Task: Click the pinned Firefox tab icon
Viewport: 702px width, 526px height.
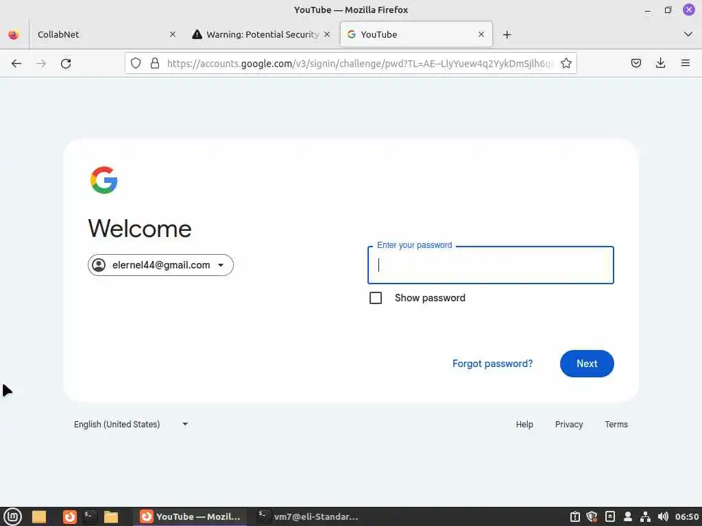Action: pyautogui.click(x=14, y=34)
